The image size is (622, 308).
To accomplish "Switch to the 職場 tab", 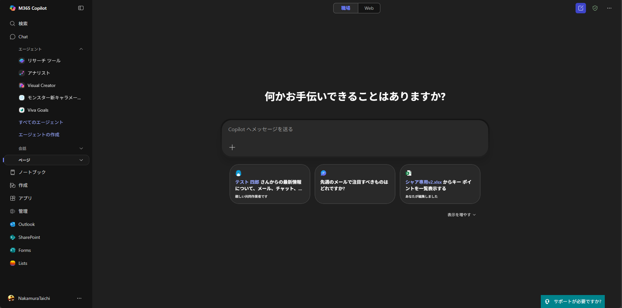I will point(346,8).
